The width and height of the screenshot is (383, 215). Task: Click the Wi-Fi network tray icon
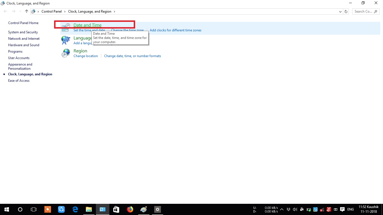pos(322,209)
